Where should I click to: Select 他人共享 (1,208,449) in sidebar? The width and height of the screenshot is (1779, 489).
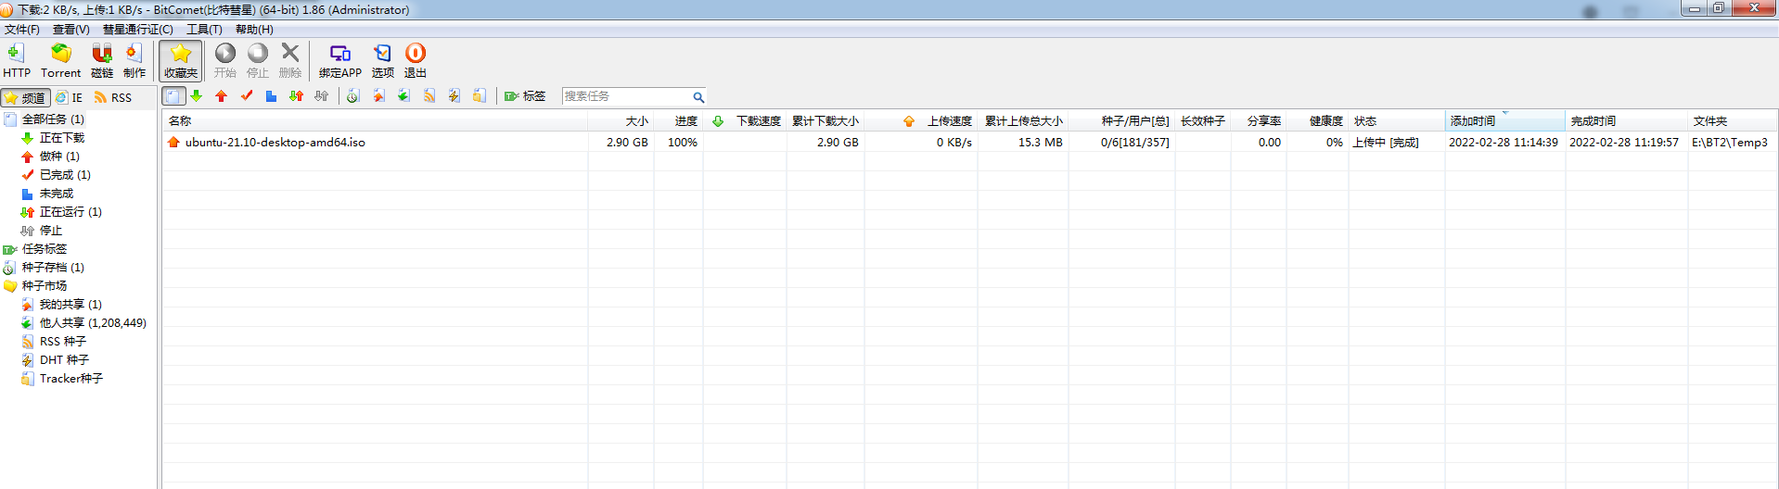tap(93, 323)
